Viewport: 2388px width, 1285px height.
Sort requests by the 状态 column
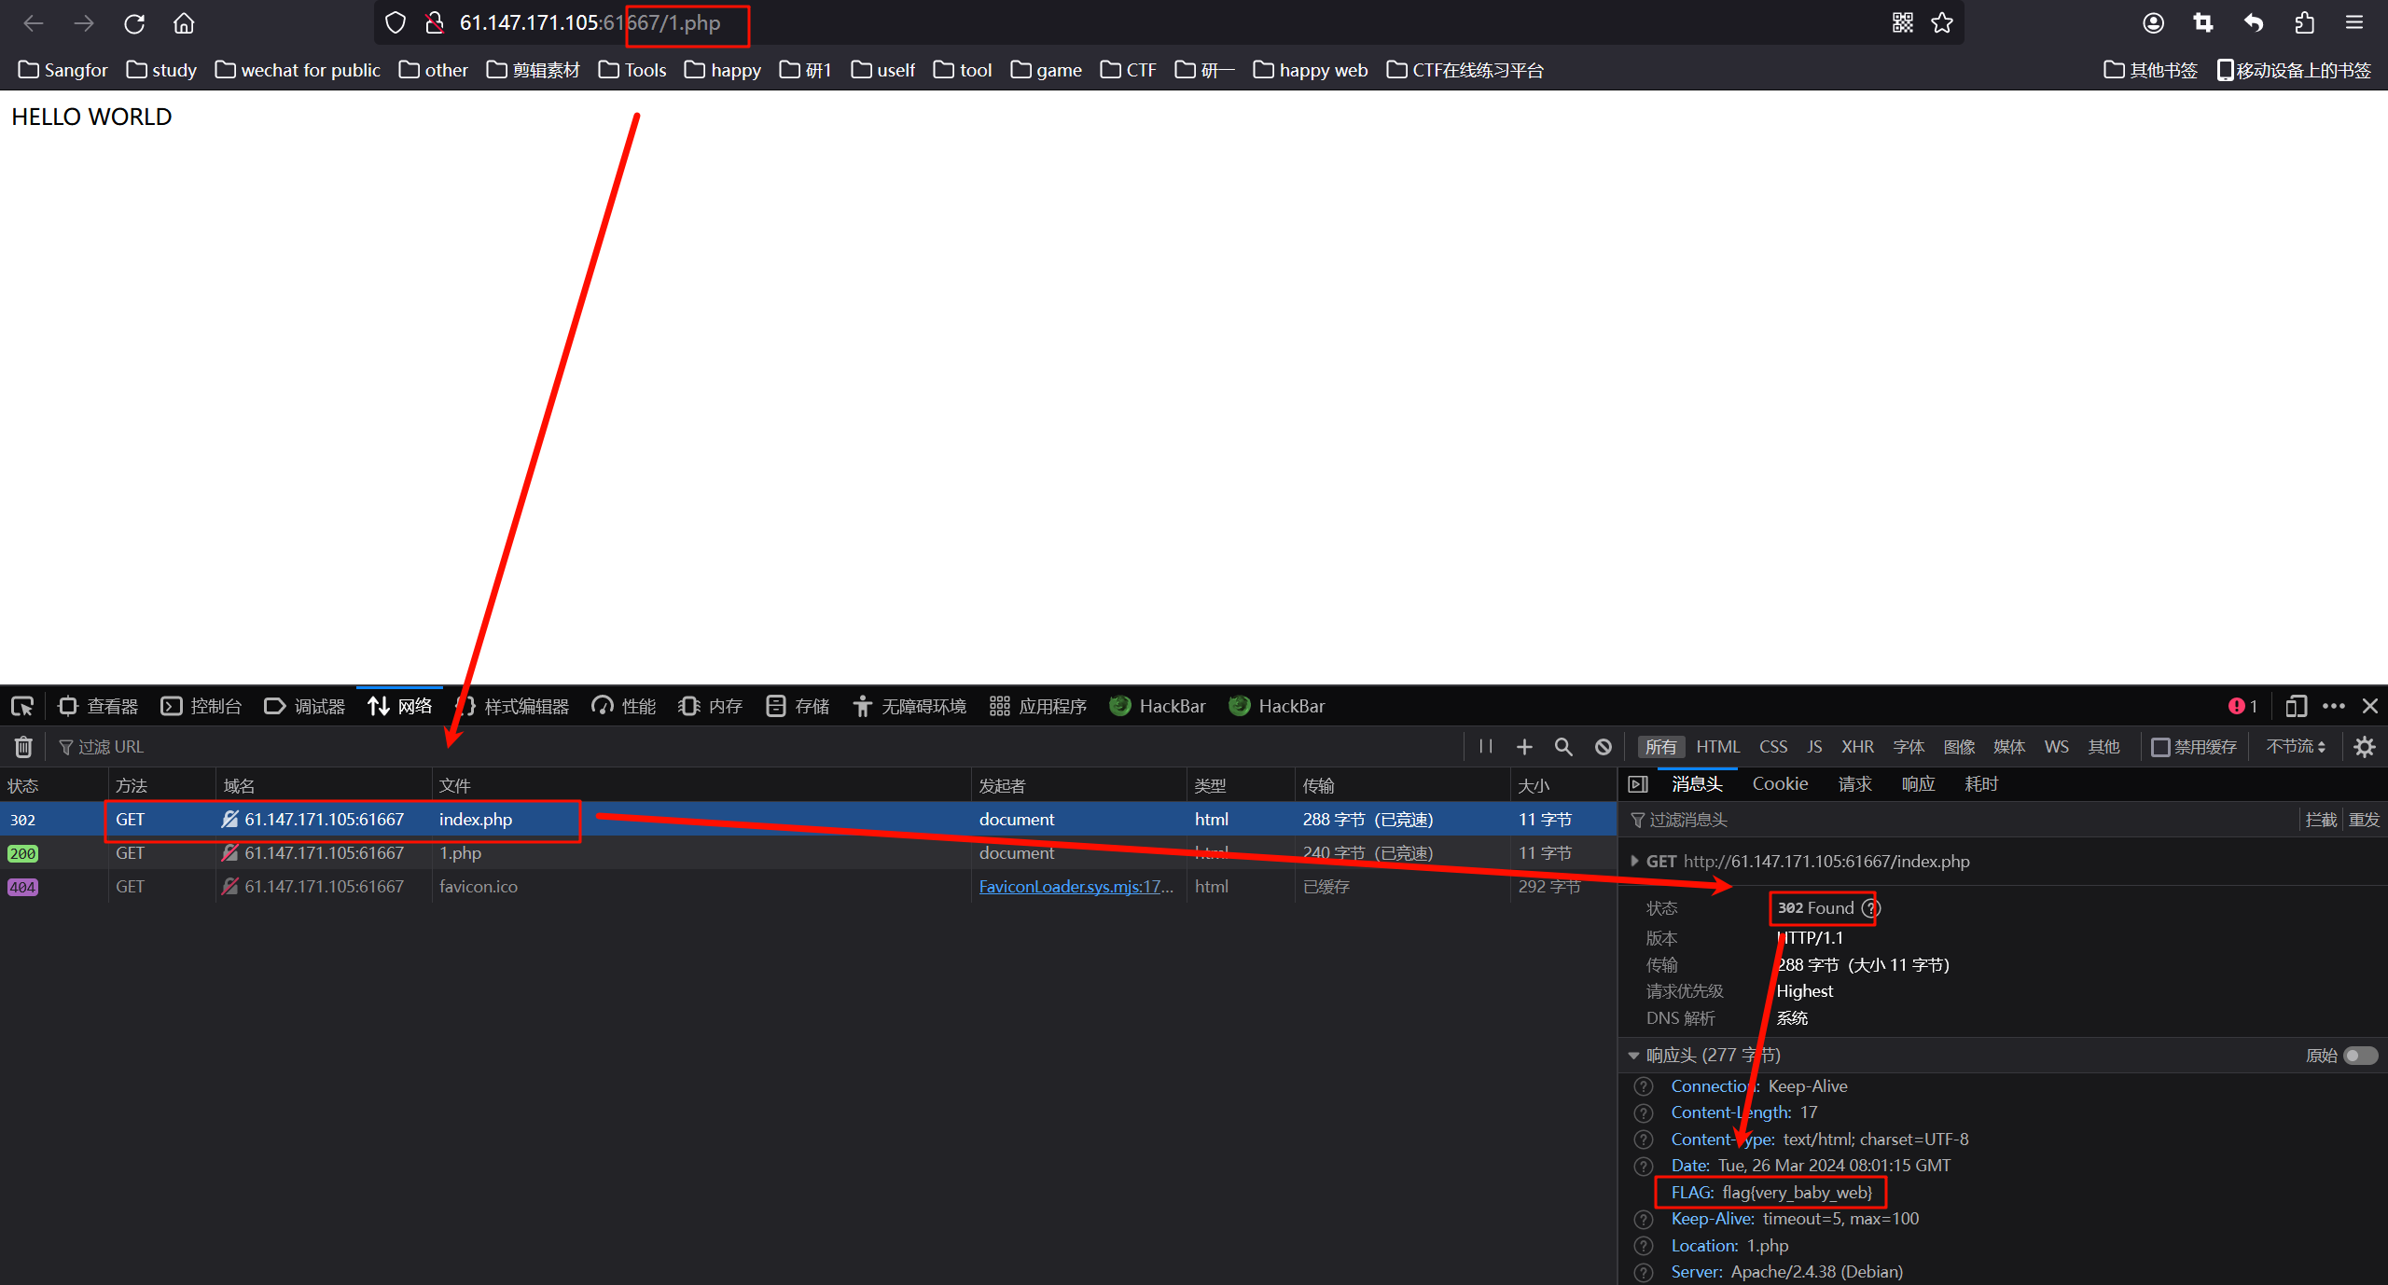click(x=53, y=786)
